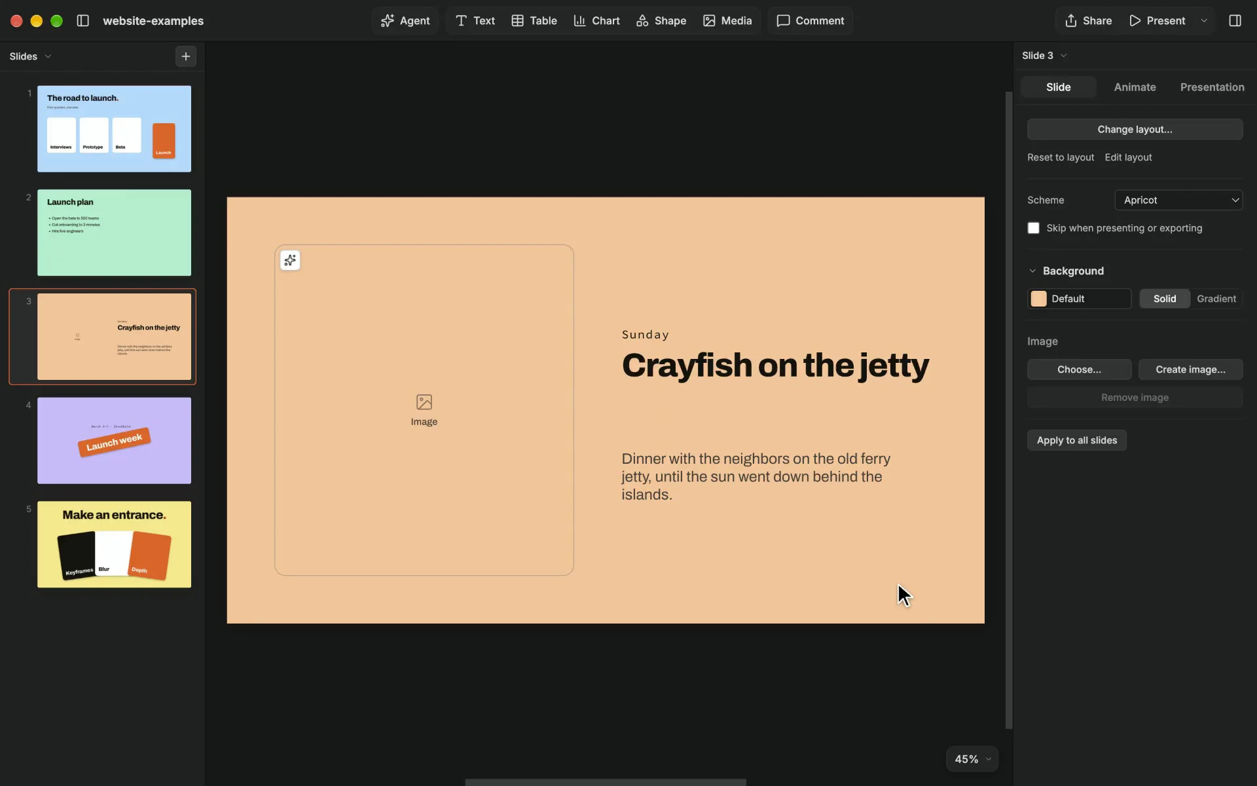Viewport: 1257px width, 786px height.
Task: Open the Shape tool
Action: click(661, 20)
